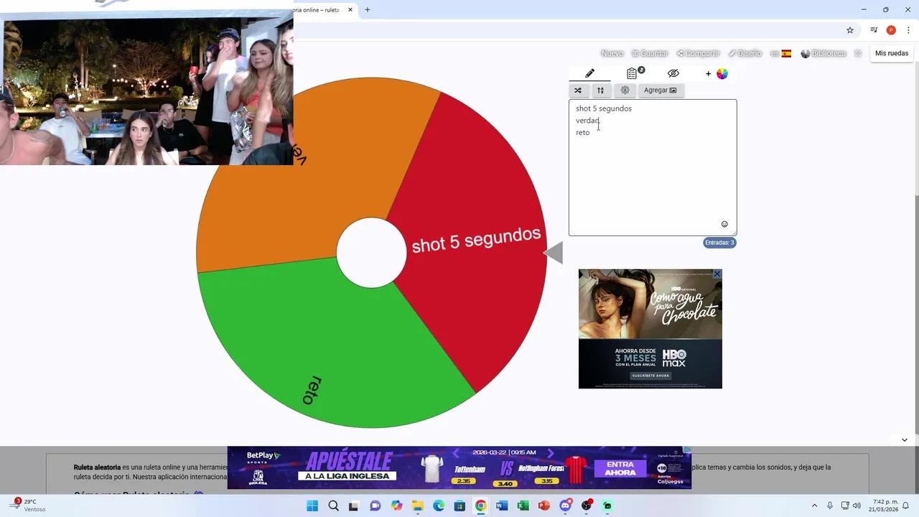The width and height of the screenshot is (919, 517).
Task: Click Compartir to share the wheel
Action: (x=698, y=53)
